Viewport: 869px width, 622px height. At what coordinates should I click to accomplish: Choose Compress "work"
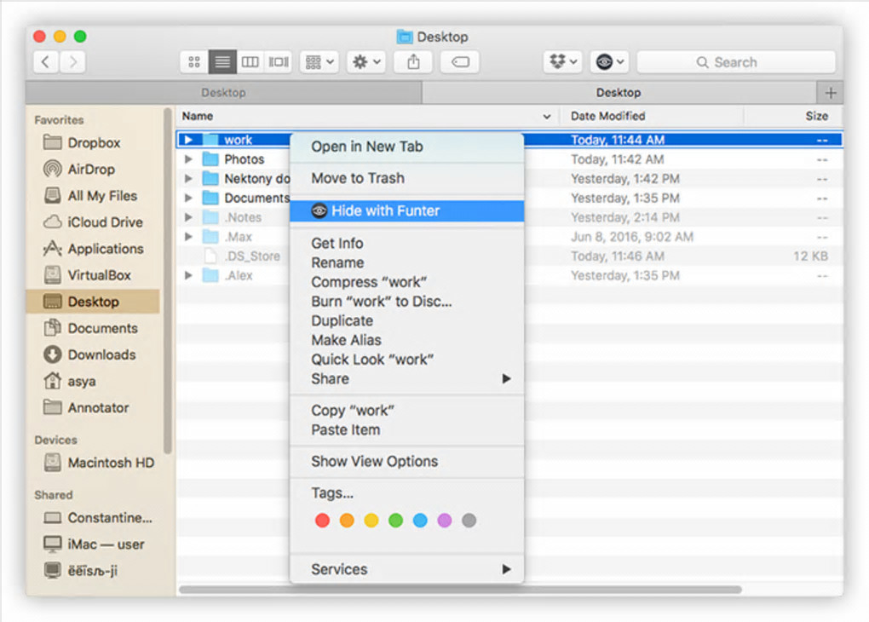pos(406,282)
